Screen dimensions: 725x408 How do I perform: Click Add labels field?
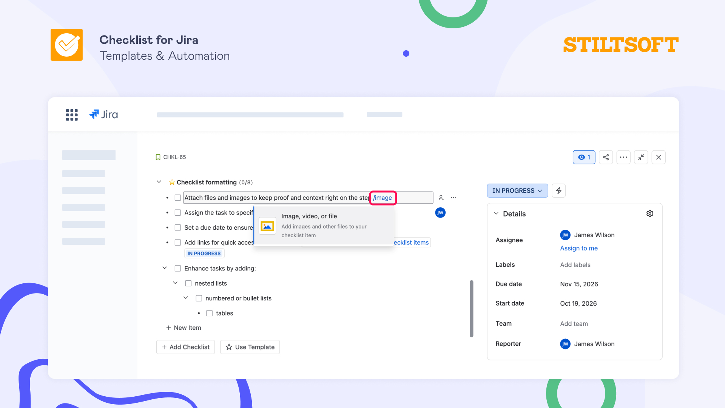[x=575, y=265]
